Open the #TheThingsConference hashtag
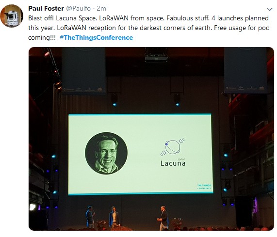This screenshot has height=237, width=277. [x=96, y=37]
